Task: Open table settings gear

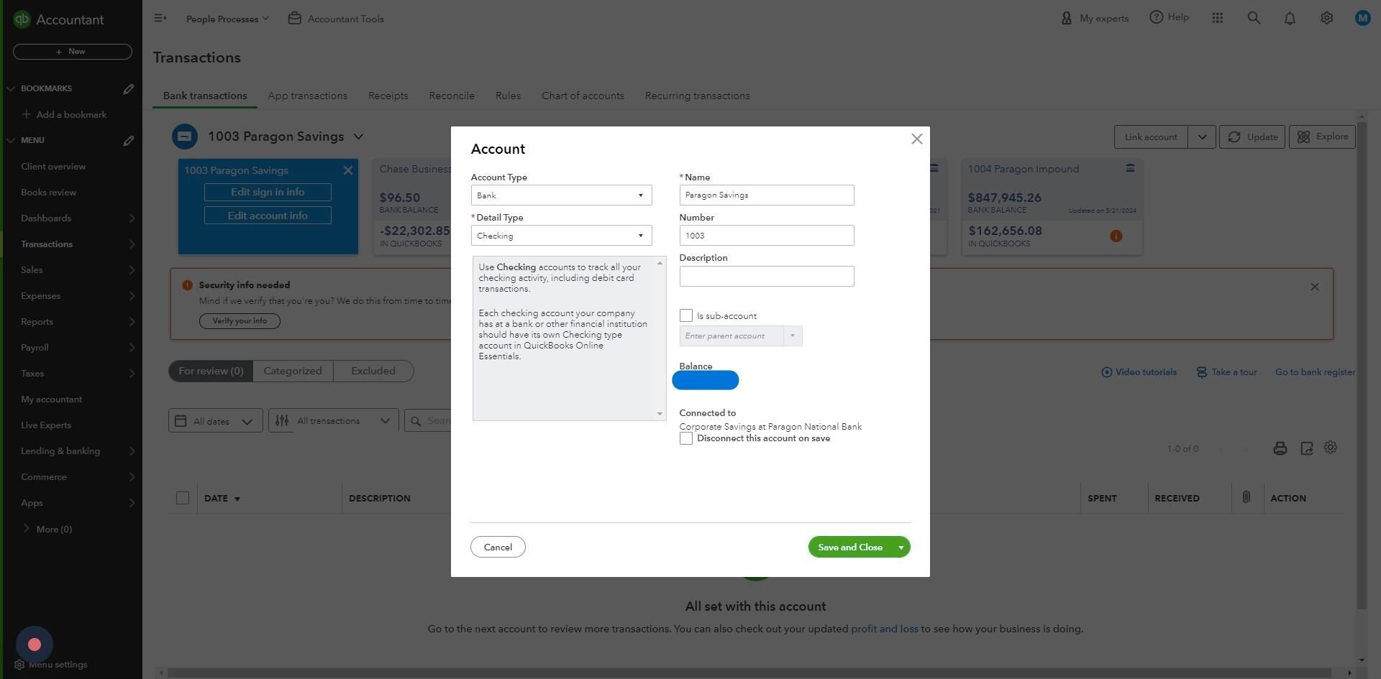Action: click(1331, 448)
